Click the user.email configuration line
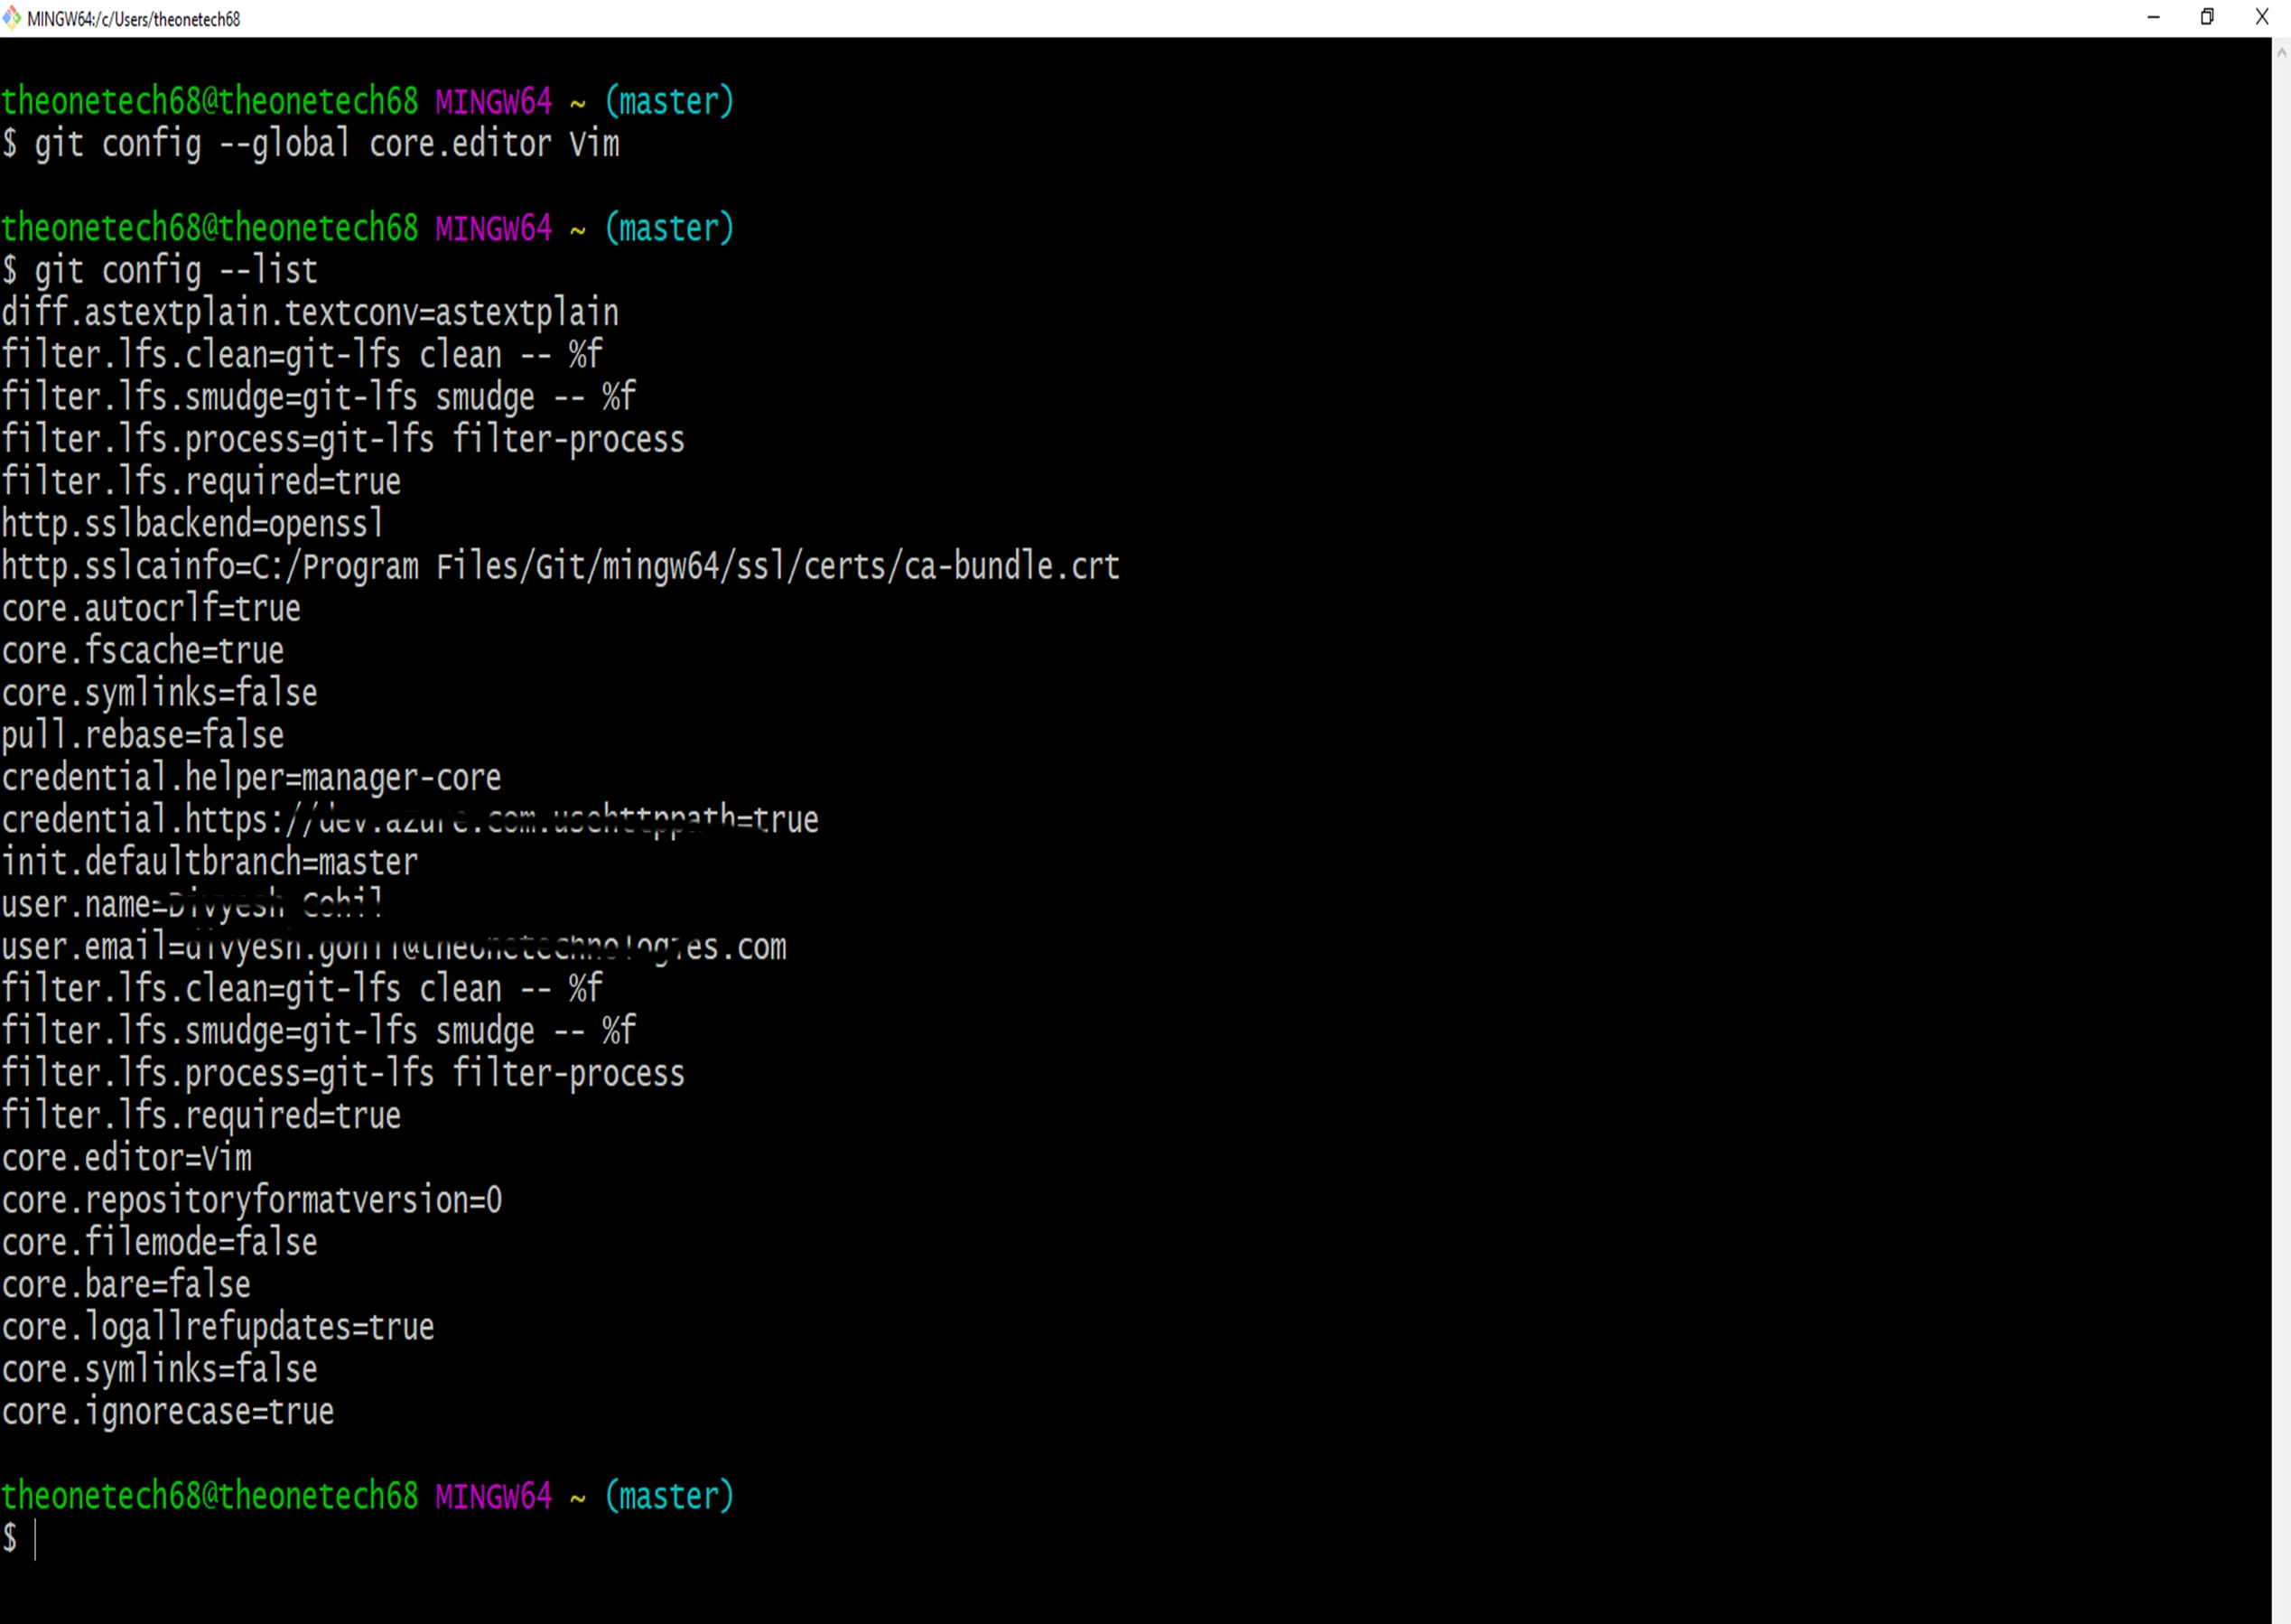Image resolution: width=2291 pixels, height=1624 pixels. tap(390, 947)
